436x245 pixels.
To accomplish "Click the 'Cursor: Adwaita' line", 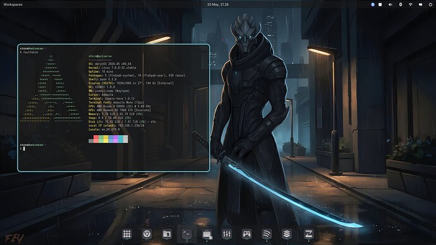I will (x=100, y=95).
